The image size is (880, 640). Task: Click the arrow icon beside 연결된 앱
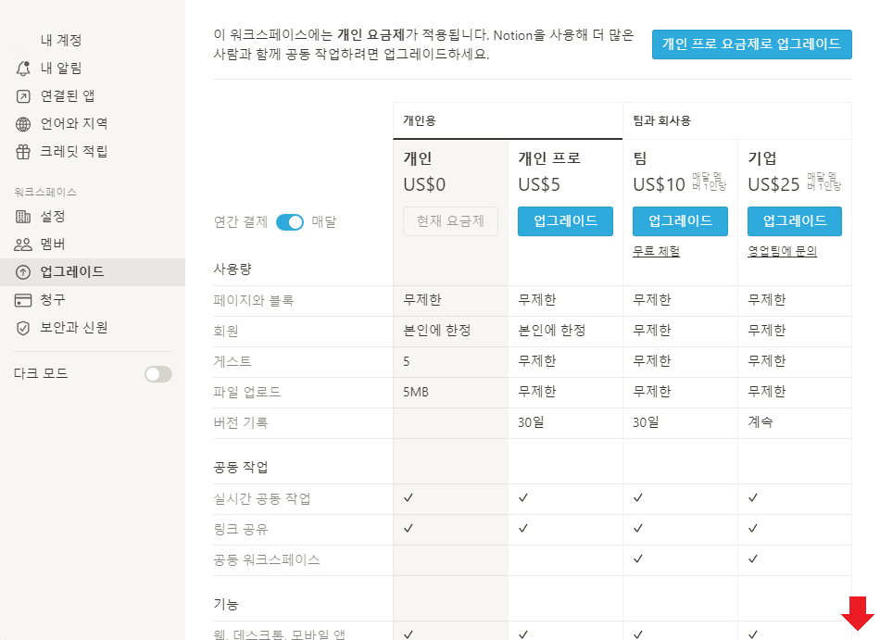23,96
